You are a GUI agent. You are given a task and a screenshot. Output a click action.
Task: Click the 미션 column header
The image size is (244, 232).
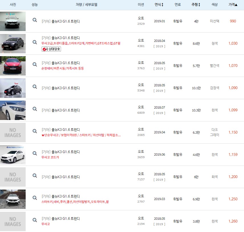tap(141, 5)
